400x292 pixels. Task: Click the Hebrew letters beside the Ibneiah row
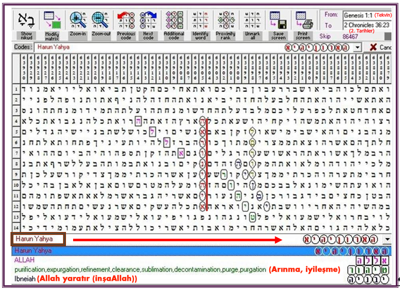pos(368,279)
